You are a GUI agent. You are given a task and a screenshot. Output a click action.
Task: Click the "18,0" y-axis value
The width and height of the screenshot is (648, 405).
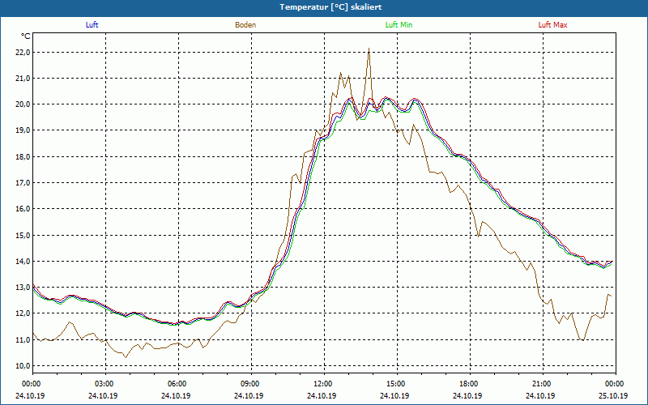(x=23, y=156)
